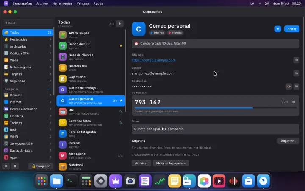Open the Editor de fotos entry
The width and height of the screenshot is (305, 191).
click(91, 123)
